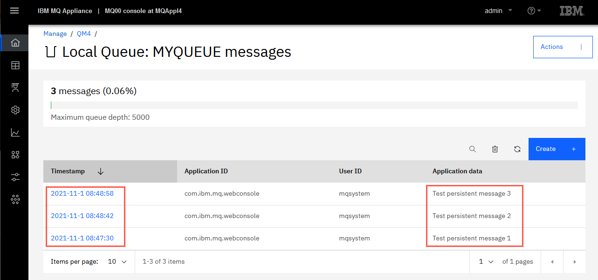Click the IBM logo
This screenshot has height=280, width=598.
tap(572, 11)
